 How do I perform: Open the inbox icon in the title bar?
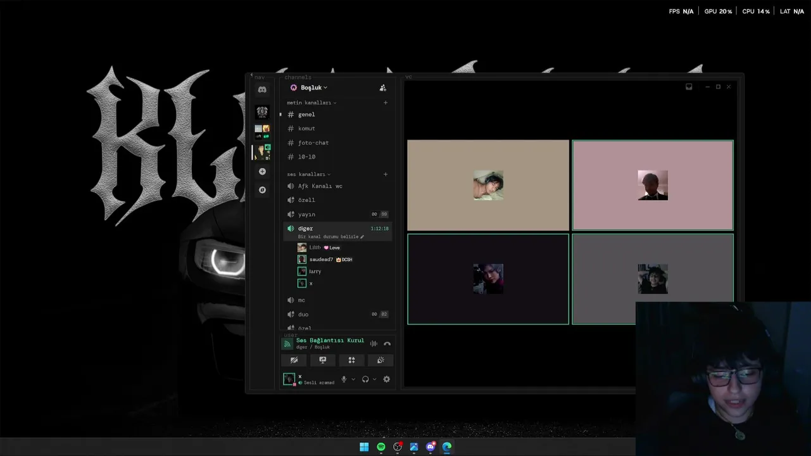click(689, 87)
